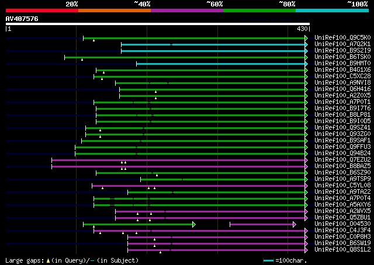Click the red 20% legend color segment
374x265 pixels.
coord(42,11)
